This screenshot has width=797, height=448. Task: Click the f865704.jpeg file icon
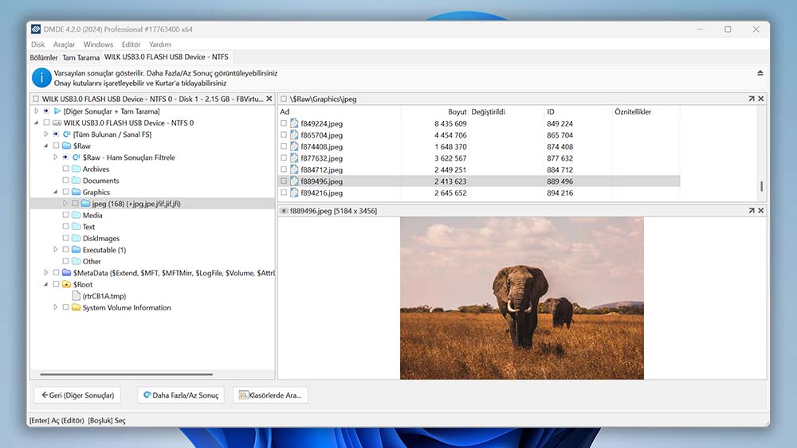[294, 135]
